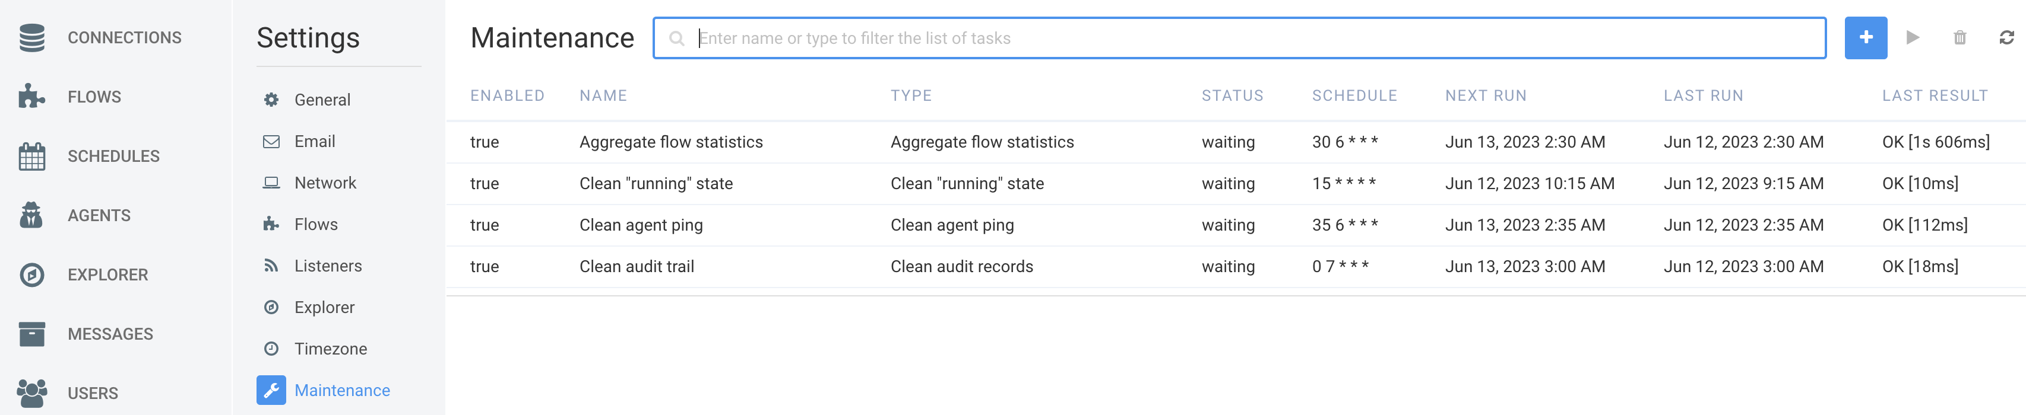Screen dimensions: 2026x415
Task: Sort by the STATUS column header
Action: (1233, 96)
